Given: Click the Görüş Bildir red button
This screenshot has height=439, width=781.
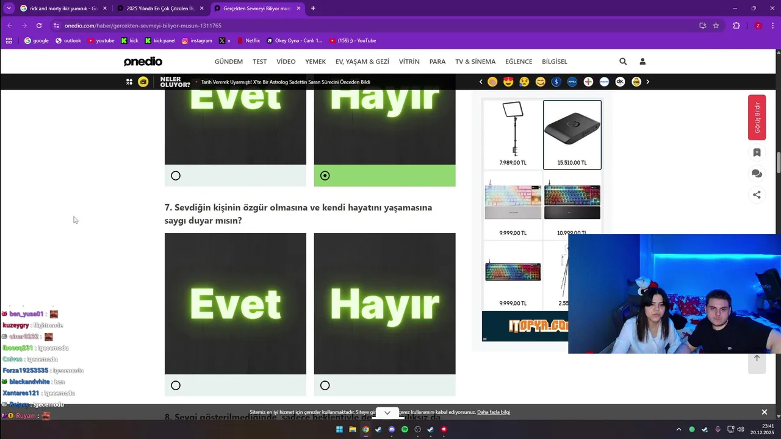Looking at the screenshot, I should 757,118.
